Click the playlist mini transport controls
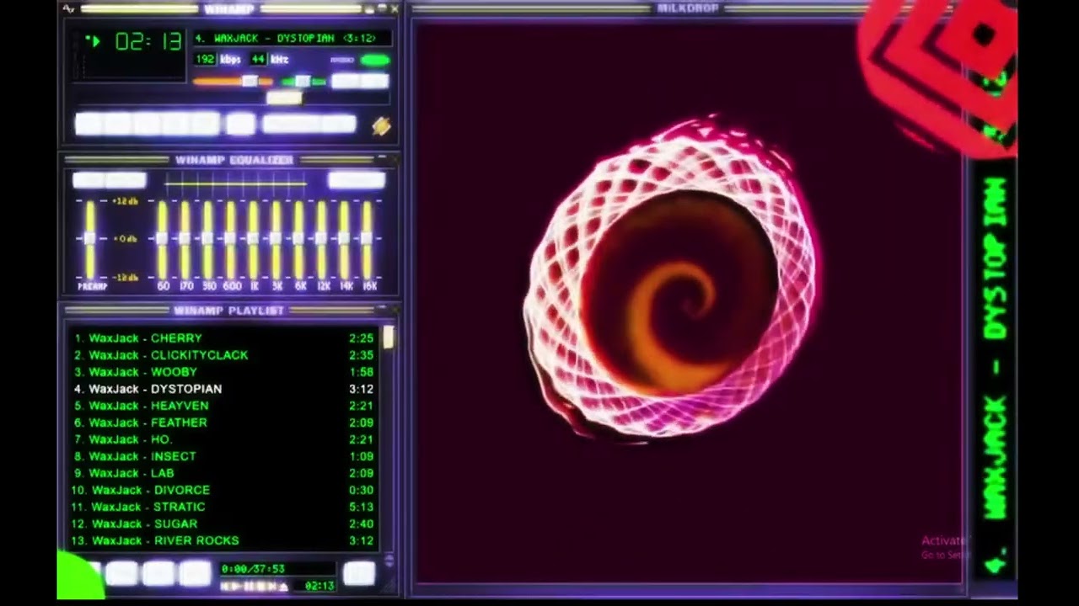 (x=255, y=586)
